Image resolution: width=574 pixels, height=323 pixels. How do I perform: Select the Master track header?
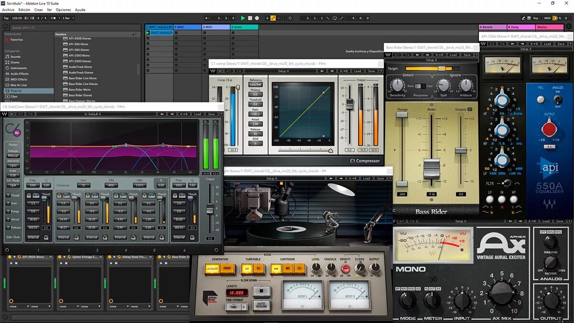[549, 27]
